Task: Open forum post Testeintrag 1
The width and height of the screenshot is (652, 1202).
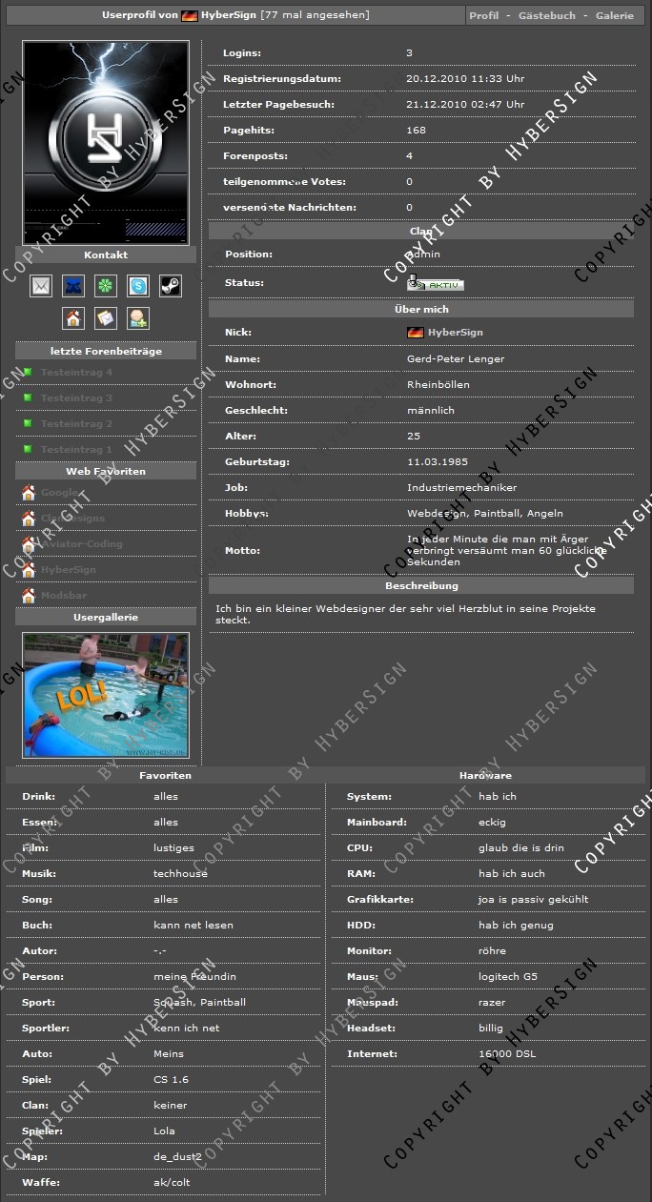Action: 76,450
